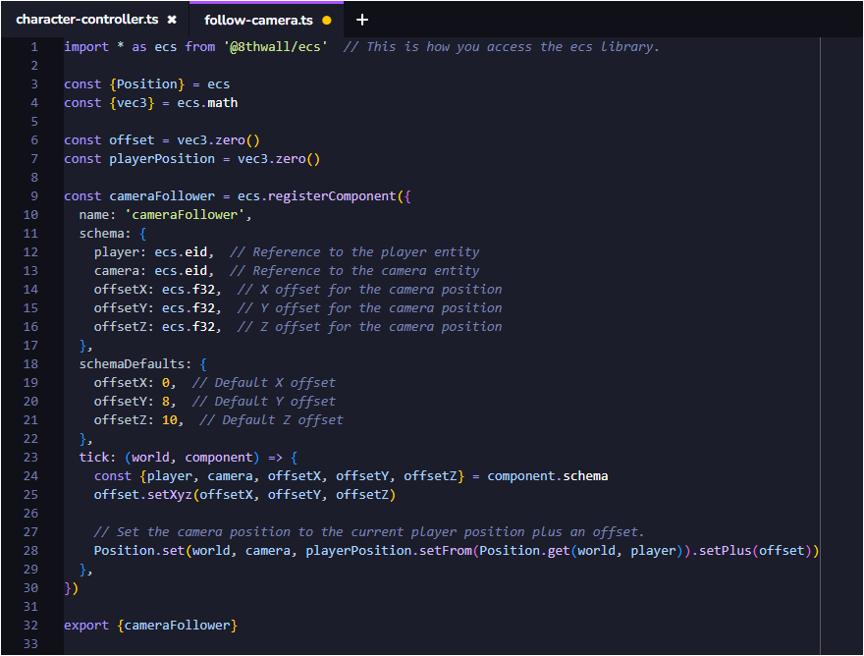Select the follow-camera.ts tab
Screen dimensions: 864x656
coord(258,20)
